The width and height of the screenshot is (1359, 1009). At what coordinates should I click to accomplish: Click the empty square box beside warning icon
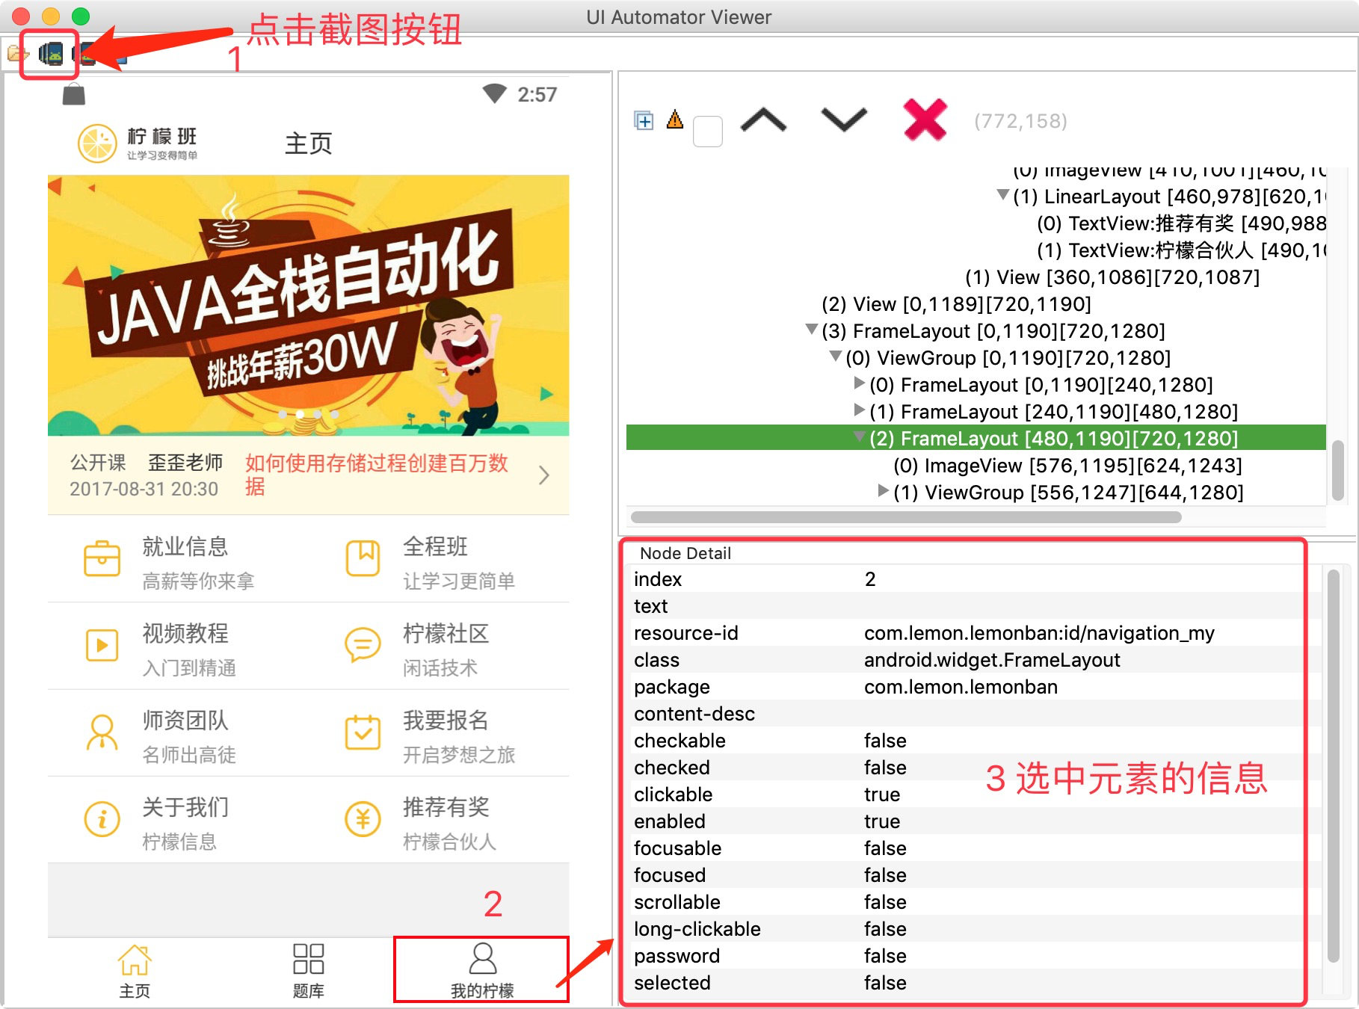tap(707, 132)
